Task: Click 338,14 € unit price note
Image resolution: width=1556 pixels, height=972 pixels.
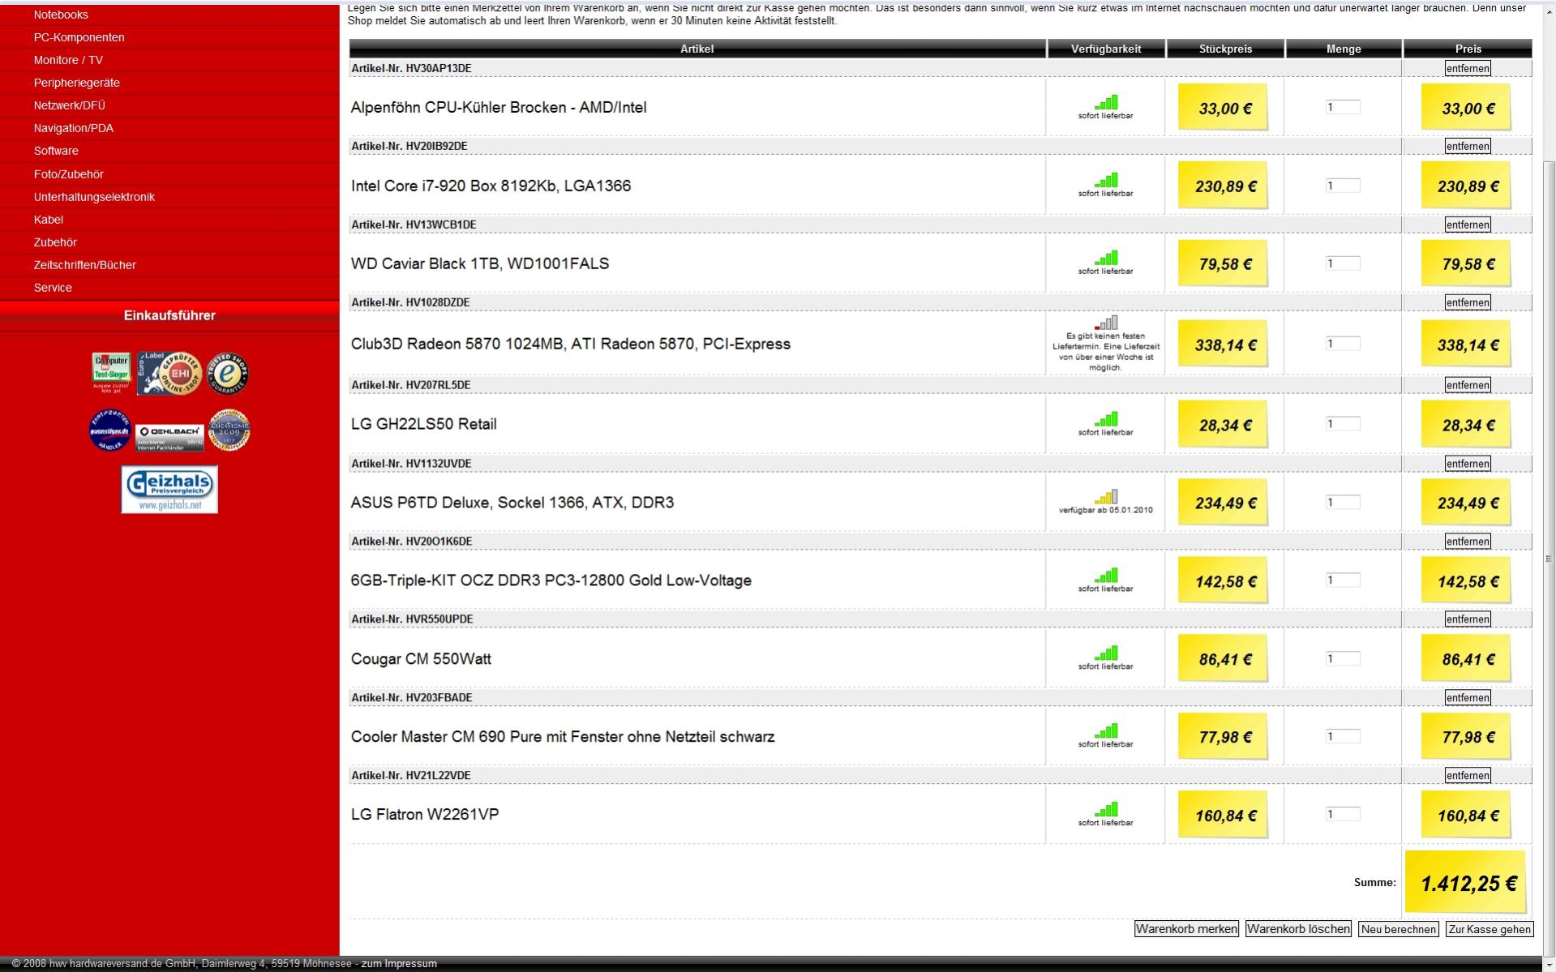Action: point(1224,345)
